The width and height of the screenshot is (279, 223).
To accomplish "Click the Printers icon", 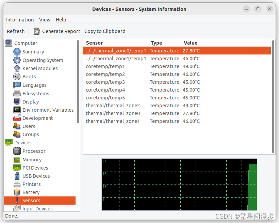I will [x=17, y=184].
